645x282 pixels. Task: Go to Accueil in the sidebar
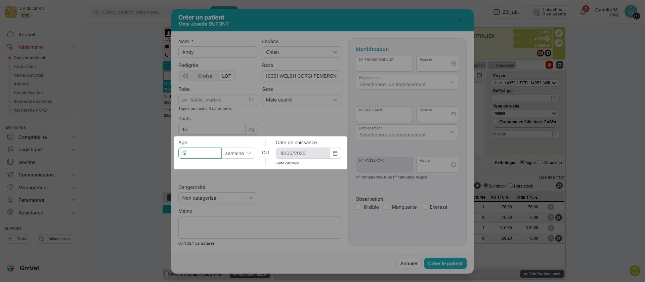click(x=27, y=35)
